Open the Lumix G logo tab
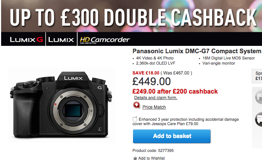The height and width of the screenshot is (160, 262). coord(26,40)
